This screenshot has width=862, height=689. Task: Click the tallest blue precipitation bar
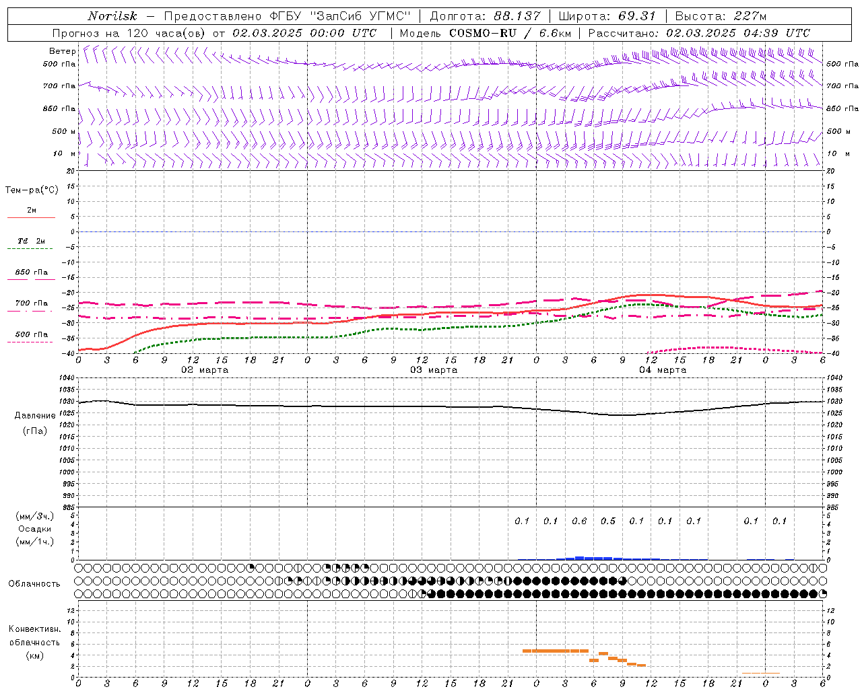(x=579, y=558)
